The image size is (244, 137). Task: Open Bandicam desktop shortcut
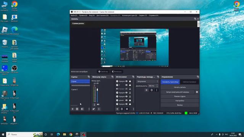click(14, 18)
